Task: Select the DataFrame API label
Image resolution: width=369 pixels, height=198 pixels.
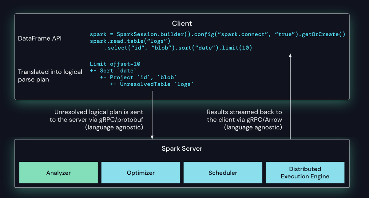Action: pos(40,39)
